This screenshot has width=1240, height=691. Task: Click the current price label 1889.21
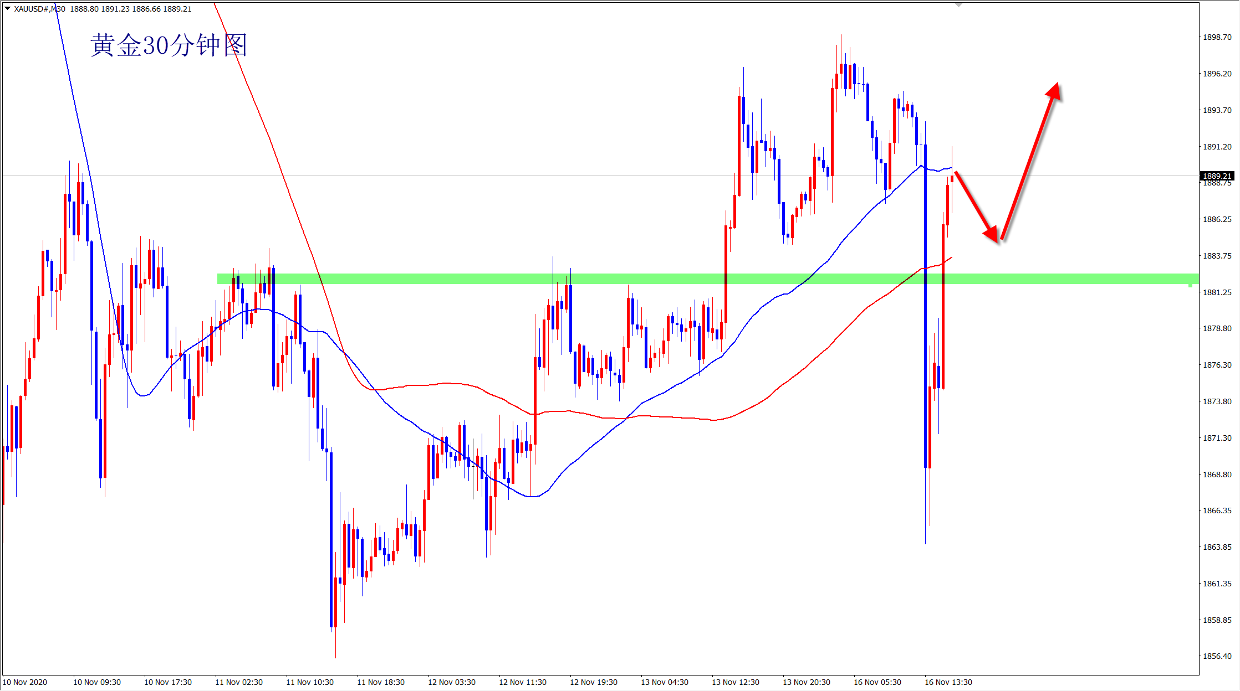[x=1217, y=176]
